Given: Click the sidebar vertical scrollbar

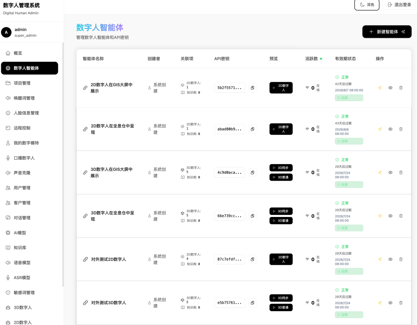Looking at the screenshot, I should 63,164.
